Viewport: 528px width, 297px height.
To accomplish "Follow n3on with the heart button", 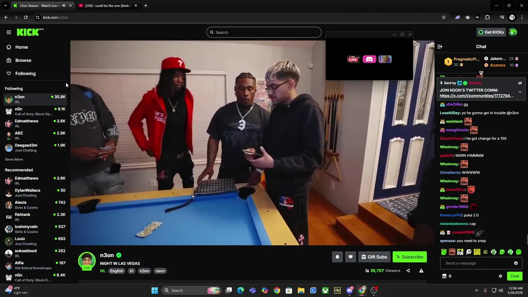I will click(351, 257).
